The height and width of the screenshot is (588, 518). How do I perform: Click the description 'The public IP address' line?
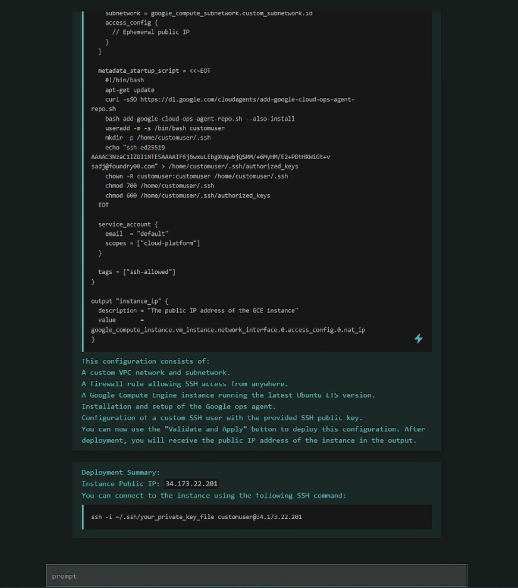point(198,310)
